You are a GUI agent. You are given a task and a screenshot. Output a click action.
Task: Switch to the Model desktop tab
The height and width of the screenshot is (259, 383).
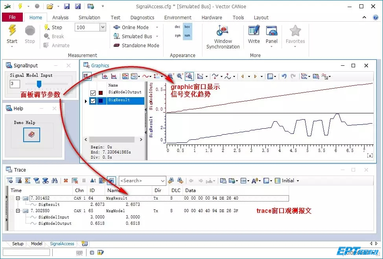click(37, 244)
